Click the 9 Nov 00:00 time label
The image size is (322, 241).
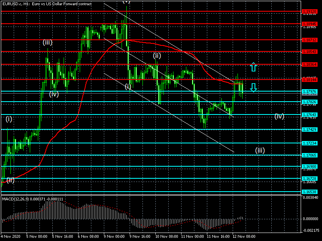[x=114, y=237]
